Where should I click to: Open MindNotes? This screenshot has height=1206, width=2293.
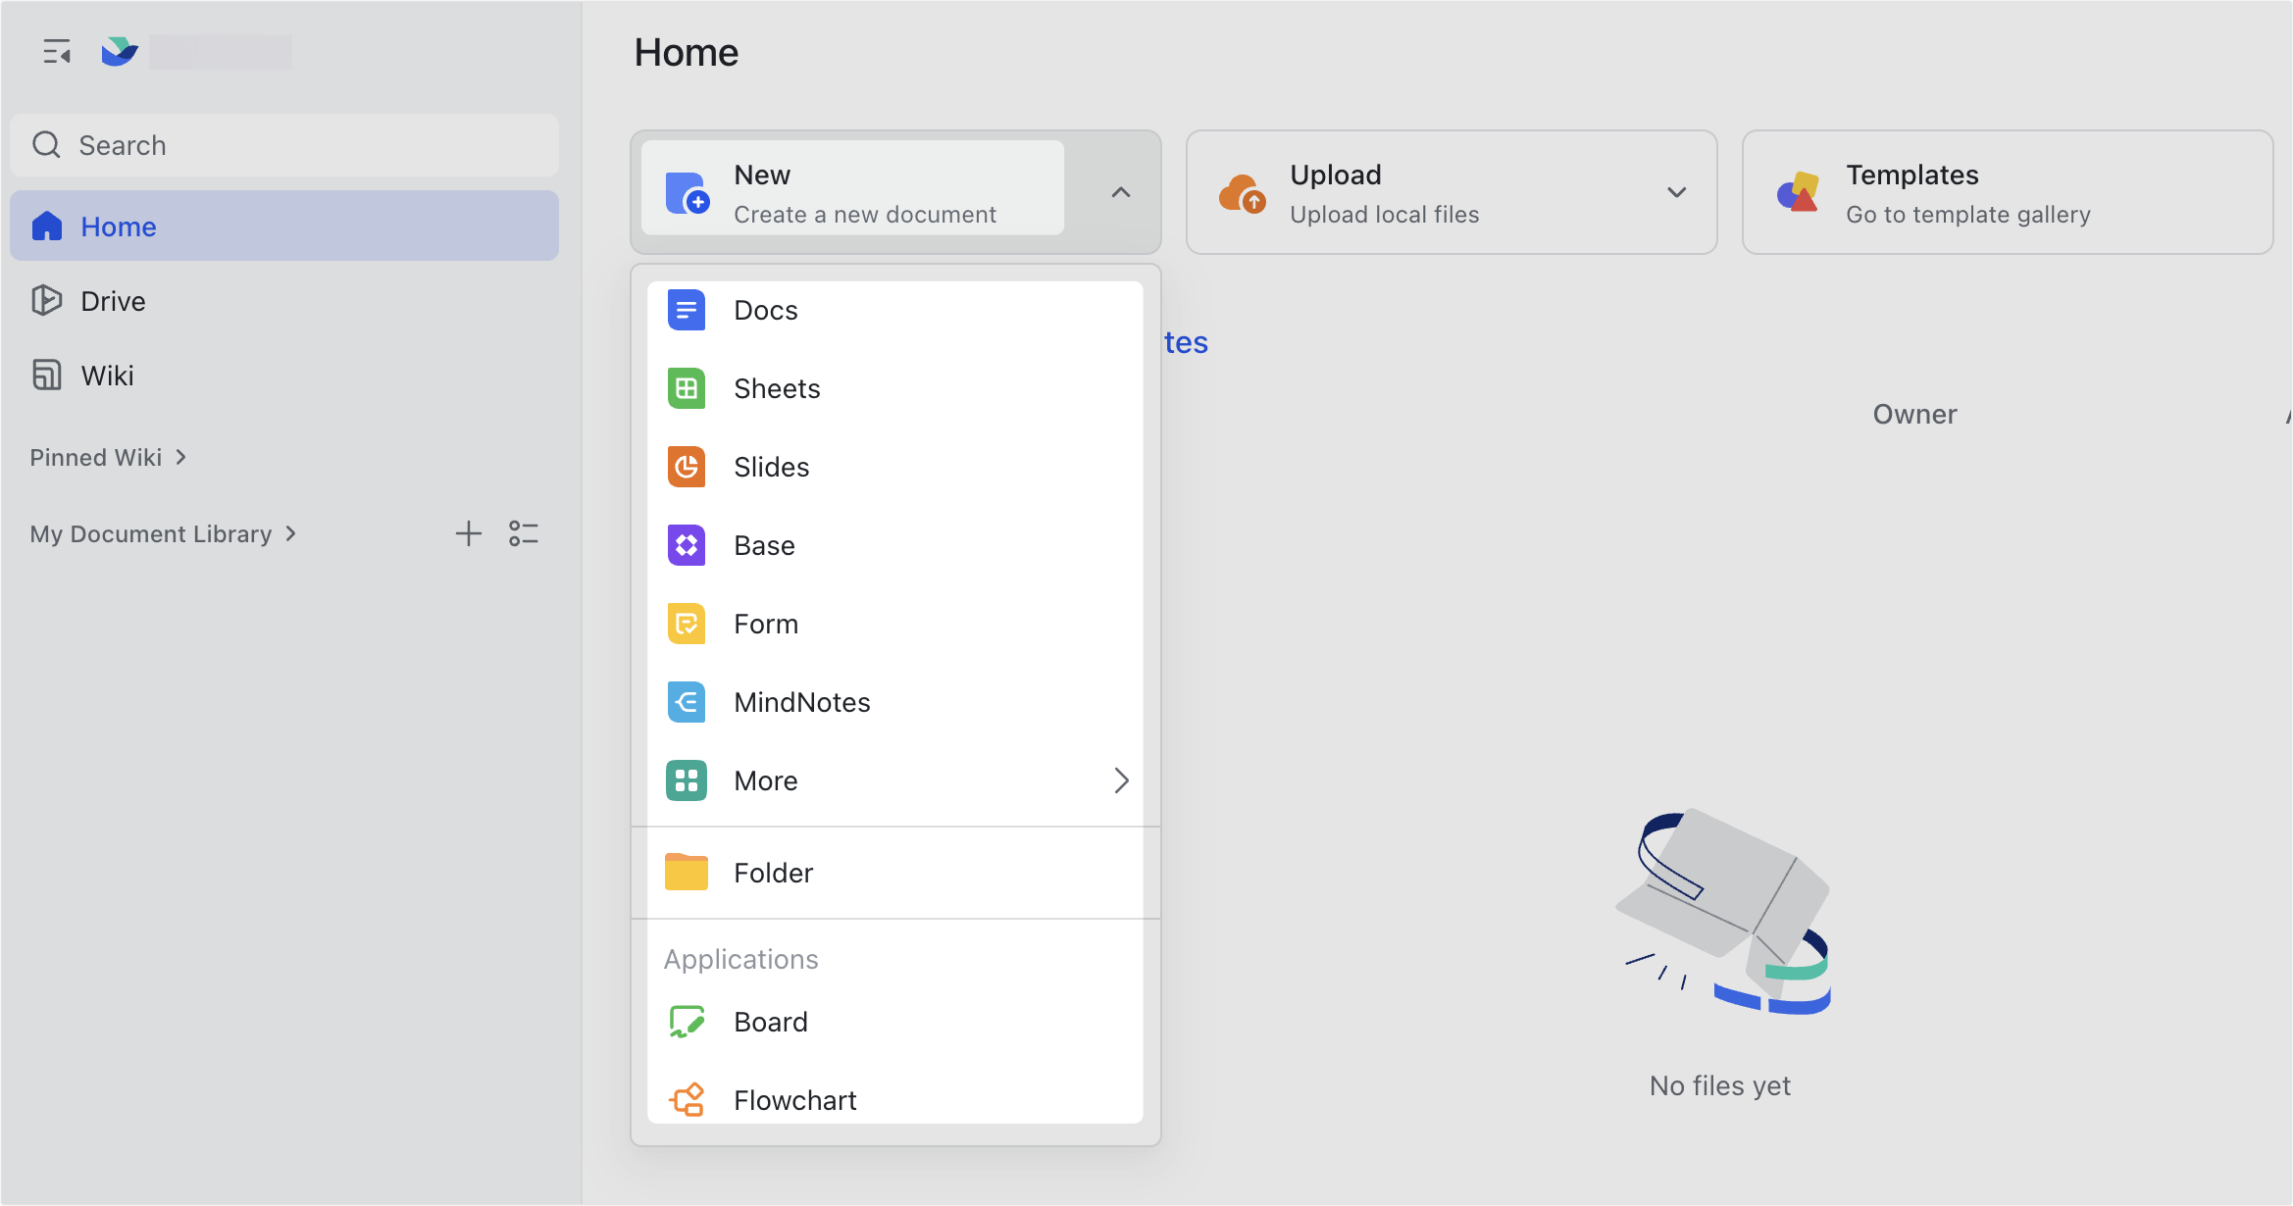point(801,702)
